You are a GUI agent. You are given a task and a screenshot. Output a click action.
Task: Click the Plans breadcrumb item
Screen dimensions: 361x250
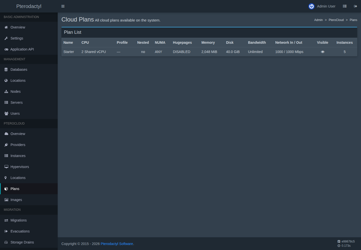click(x=353, y=20)
